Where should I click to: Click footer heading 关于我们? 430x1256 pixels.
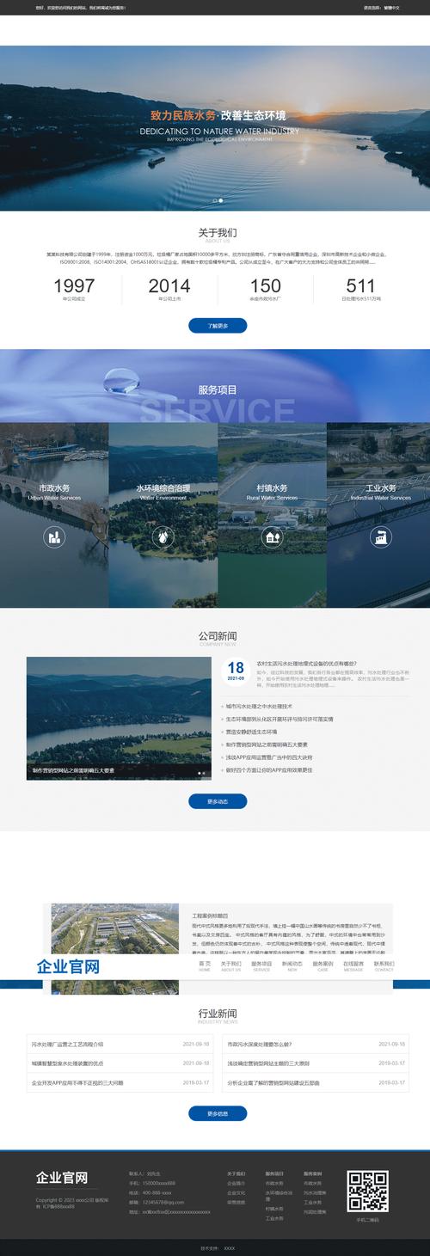236,1173
